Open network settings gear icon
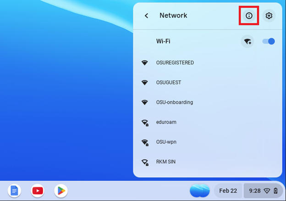This screenshot has width=286, height=201. click(269, 16)
